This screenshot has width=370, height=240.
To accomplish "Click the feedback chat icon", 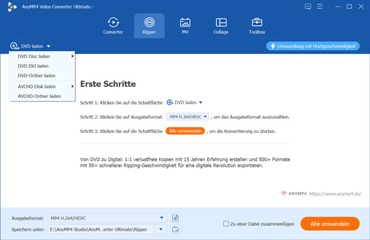I will click(x=308, y=6).
